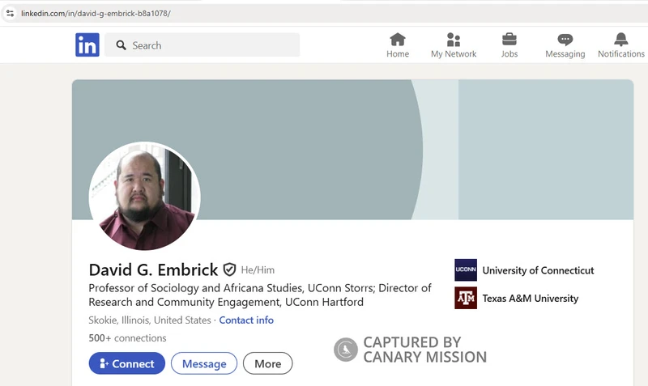648x386 pixels.
Task: Go to the Jobs section
Action: pyautogui.click(x=509, y=45)
